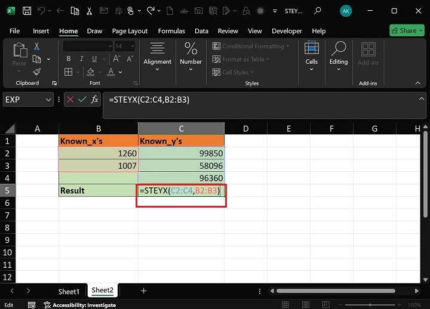Expand the formula bar with its chevron

point(422,98)
